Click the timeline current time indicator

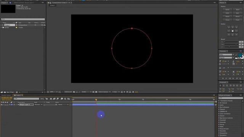96,100
